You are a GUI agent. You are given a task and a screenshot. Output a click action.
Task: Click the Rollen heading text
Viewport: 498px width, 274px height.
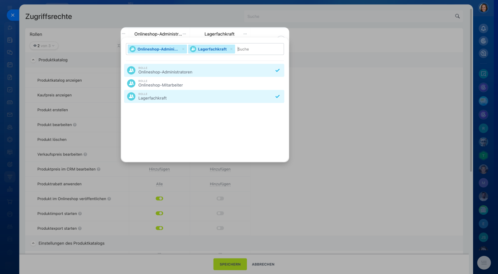pyautogui.click(x=36, y=34)
